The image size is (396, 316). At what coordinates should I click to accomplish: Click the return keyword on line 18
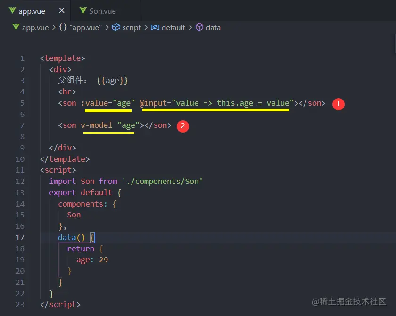point(81,249)
